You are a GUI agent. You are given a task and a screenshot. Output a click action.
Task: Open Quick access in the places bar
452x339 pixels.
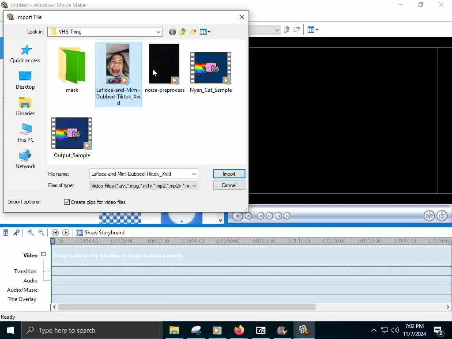click(25, 54)
